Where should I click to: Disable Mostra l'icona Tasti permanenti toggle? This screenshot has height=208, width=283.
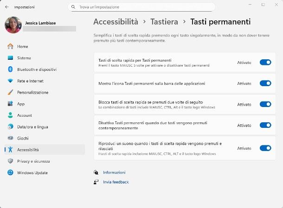pos(265,83)
